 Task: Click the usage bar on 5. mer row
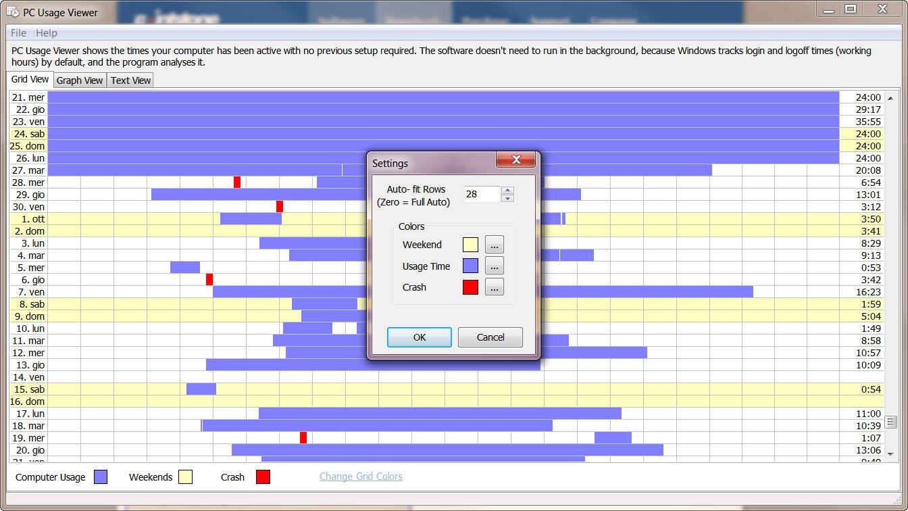pyautogui.click(x=185, y=267)
